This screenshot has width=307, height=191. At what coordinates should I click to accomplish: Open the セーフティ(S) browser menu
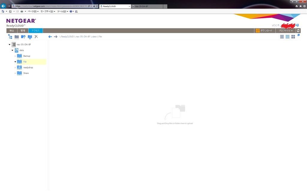pyautogui.click(x=48, y=12)
